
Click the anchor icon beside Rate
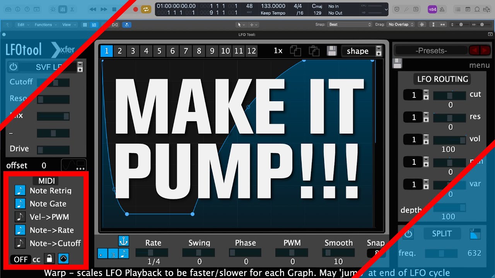(x=123, y=241)
